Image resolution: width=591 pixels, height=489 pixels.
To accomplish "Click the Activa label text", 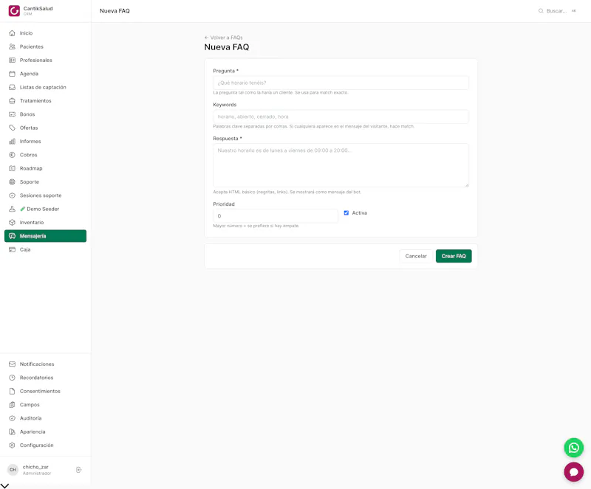I will 359,213.
